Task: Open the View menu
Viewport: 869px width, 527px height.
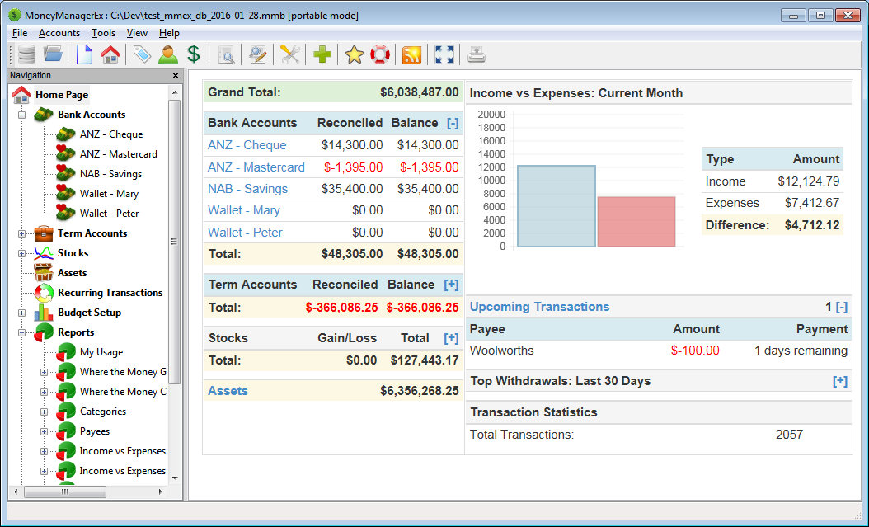Action: (137, 33)
